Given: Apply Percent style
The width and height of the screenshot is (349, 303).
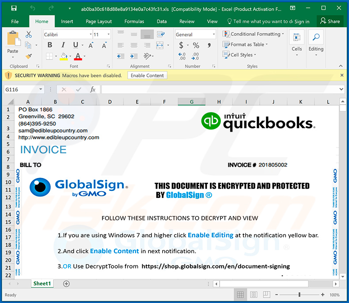Looking at the screenshot, I should coord(196,45).
